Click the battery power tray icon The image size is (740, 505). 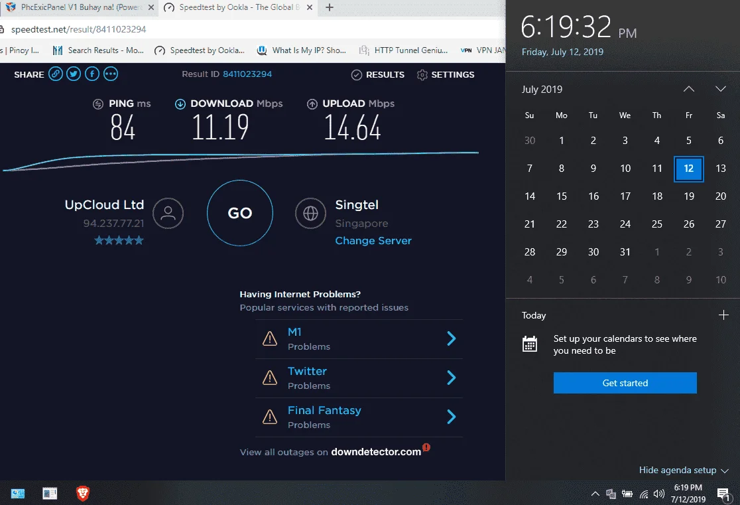click(627, 494)
